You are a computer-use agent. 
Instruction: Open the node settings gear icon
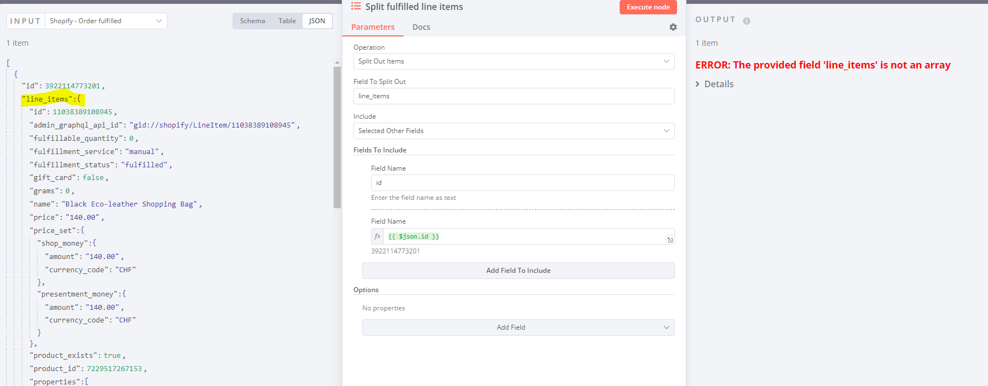click(673, 27)
